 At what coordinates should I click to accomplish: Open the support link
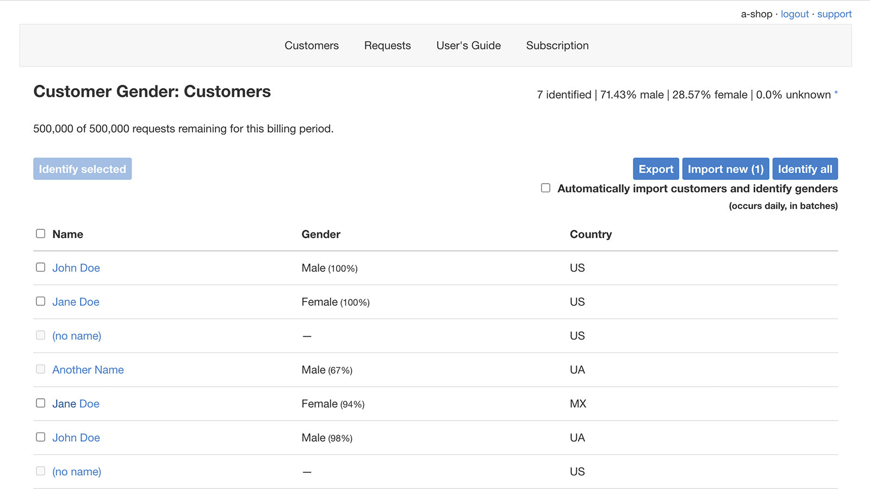(x=834, y=14)
